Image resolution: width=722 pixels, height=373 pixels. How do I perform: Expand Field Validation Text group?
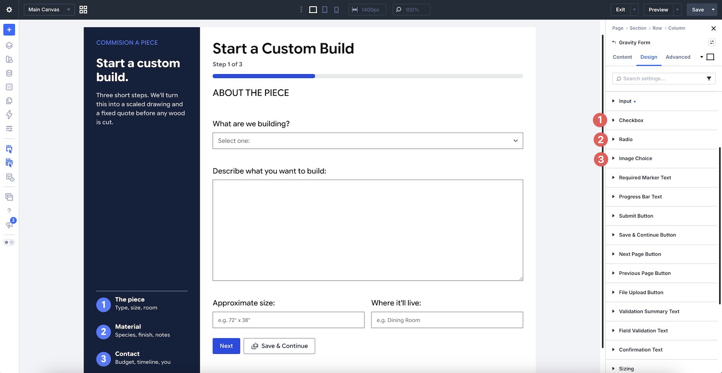(661, 331)
